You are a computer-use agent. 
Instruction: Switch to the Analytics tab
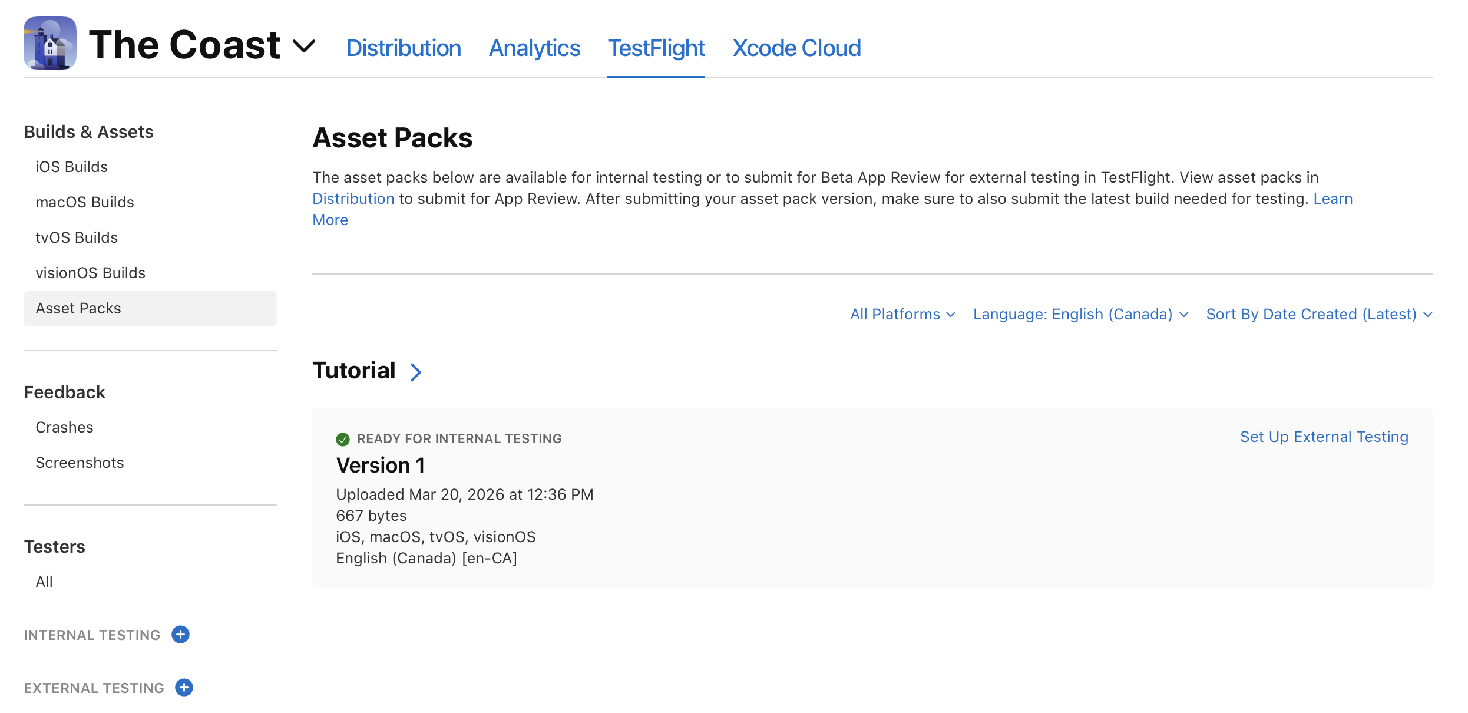coord(534,48)
